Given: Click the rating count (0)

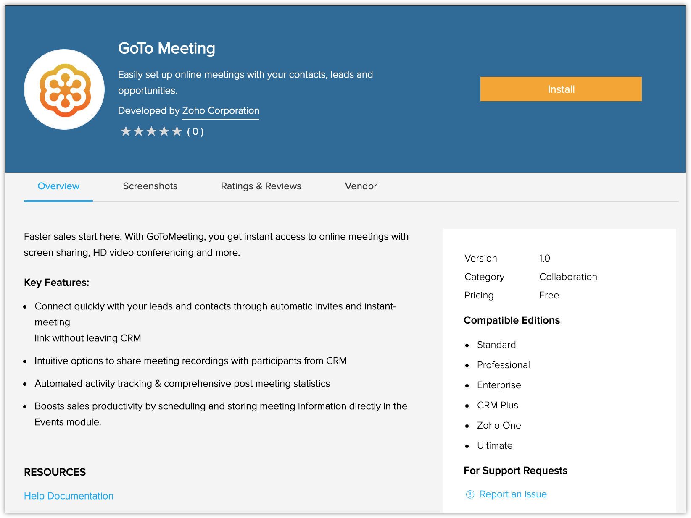Looking at the screenshot, I should tap(195, 132).
